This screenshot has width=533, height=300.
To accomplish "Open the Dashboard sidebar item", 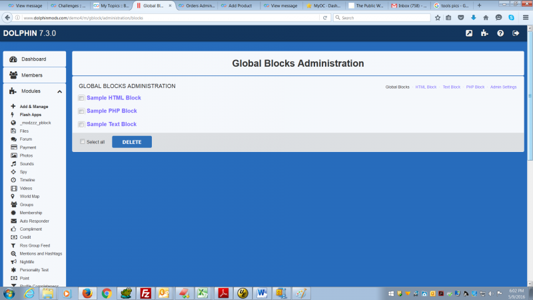I will (x=35, y=59).
